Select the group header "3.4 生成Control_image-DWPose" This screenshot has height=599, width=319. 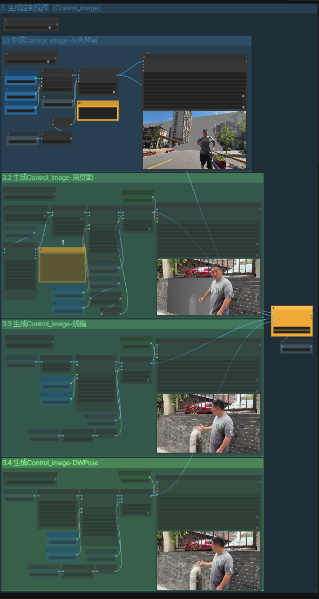50,463
